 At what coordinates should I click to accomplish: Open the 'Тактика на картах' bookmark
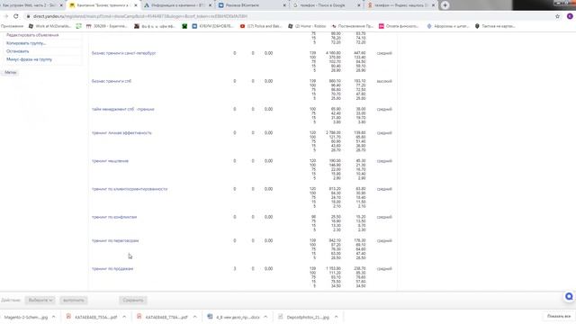coord(496,26)
